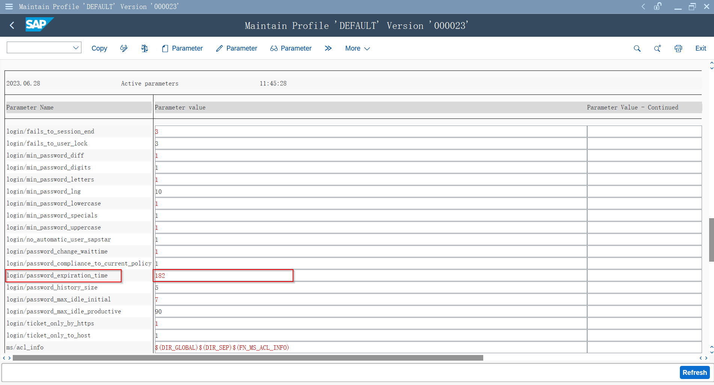Viewport: 714px width, 385px height.
Task: Click the Copy button
Action: 99,48
